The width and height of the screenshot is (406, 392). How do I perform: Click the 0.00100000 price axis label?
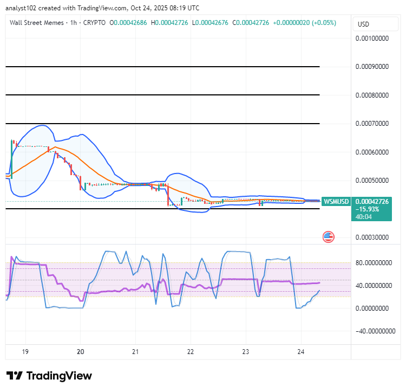point(372,38)
